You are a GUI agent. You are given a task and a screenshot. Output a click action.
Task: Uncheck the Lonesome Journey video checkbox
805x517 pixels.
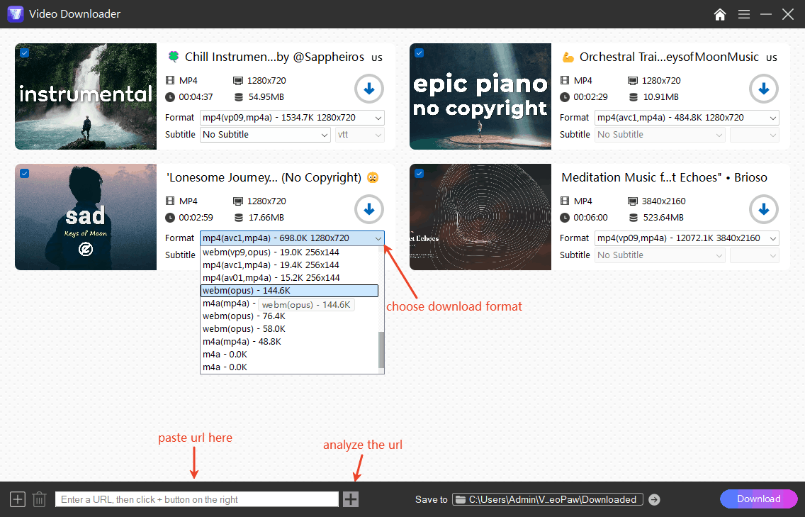point(25,174)
